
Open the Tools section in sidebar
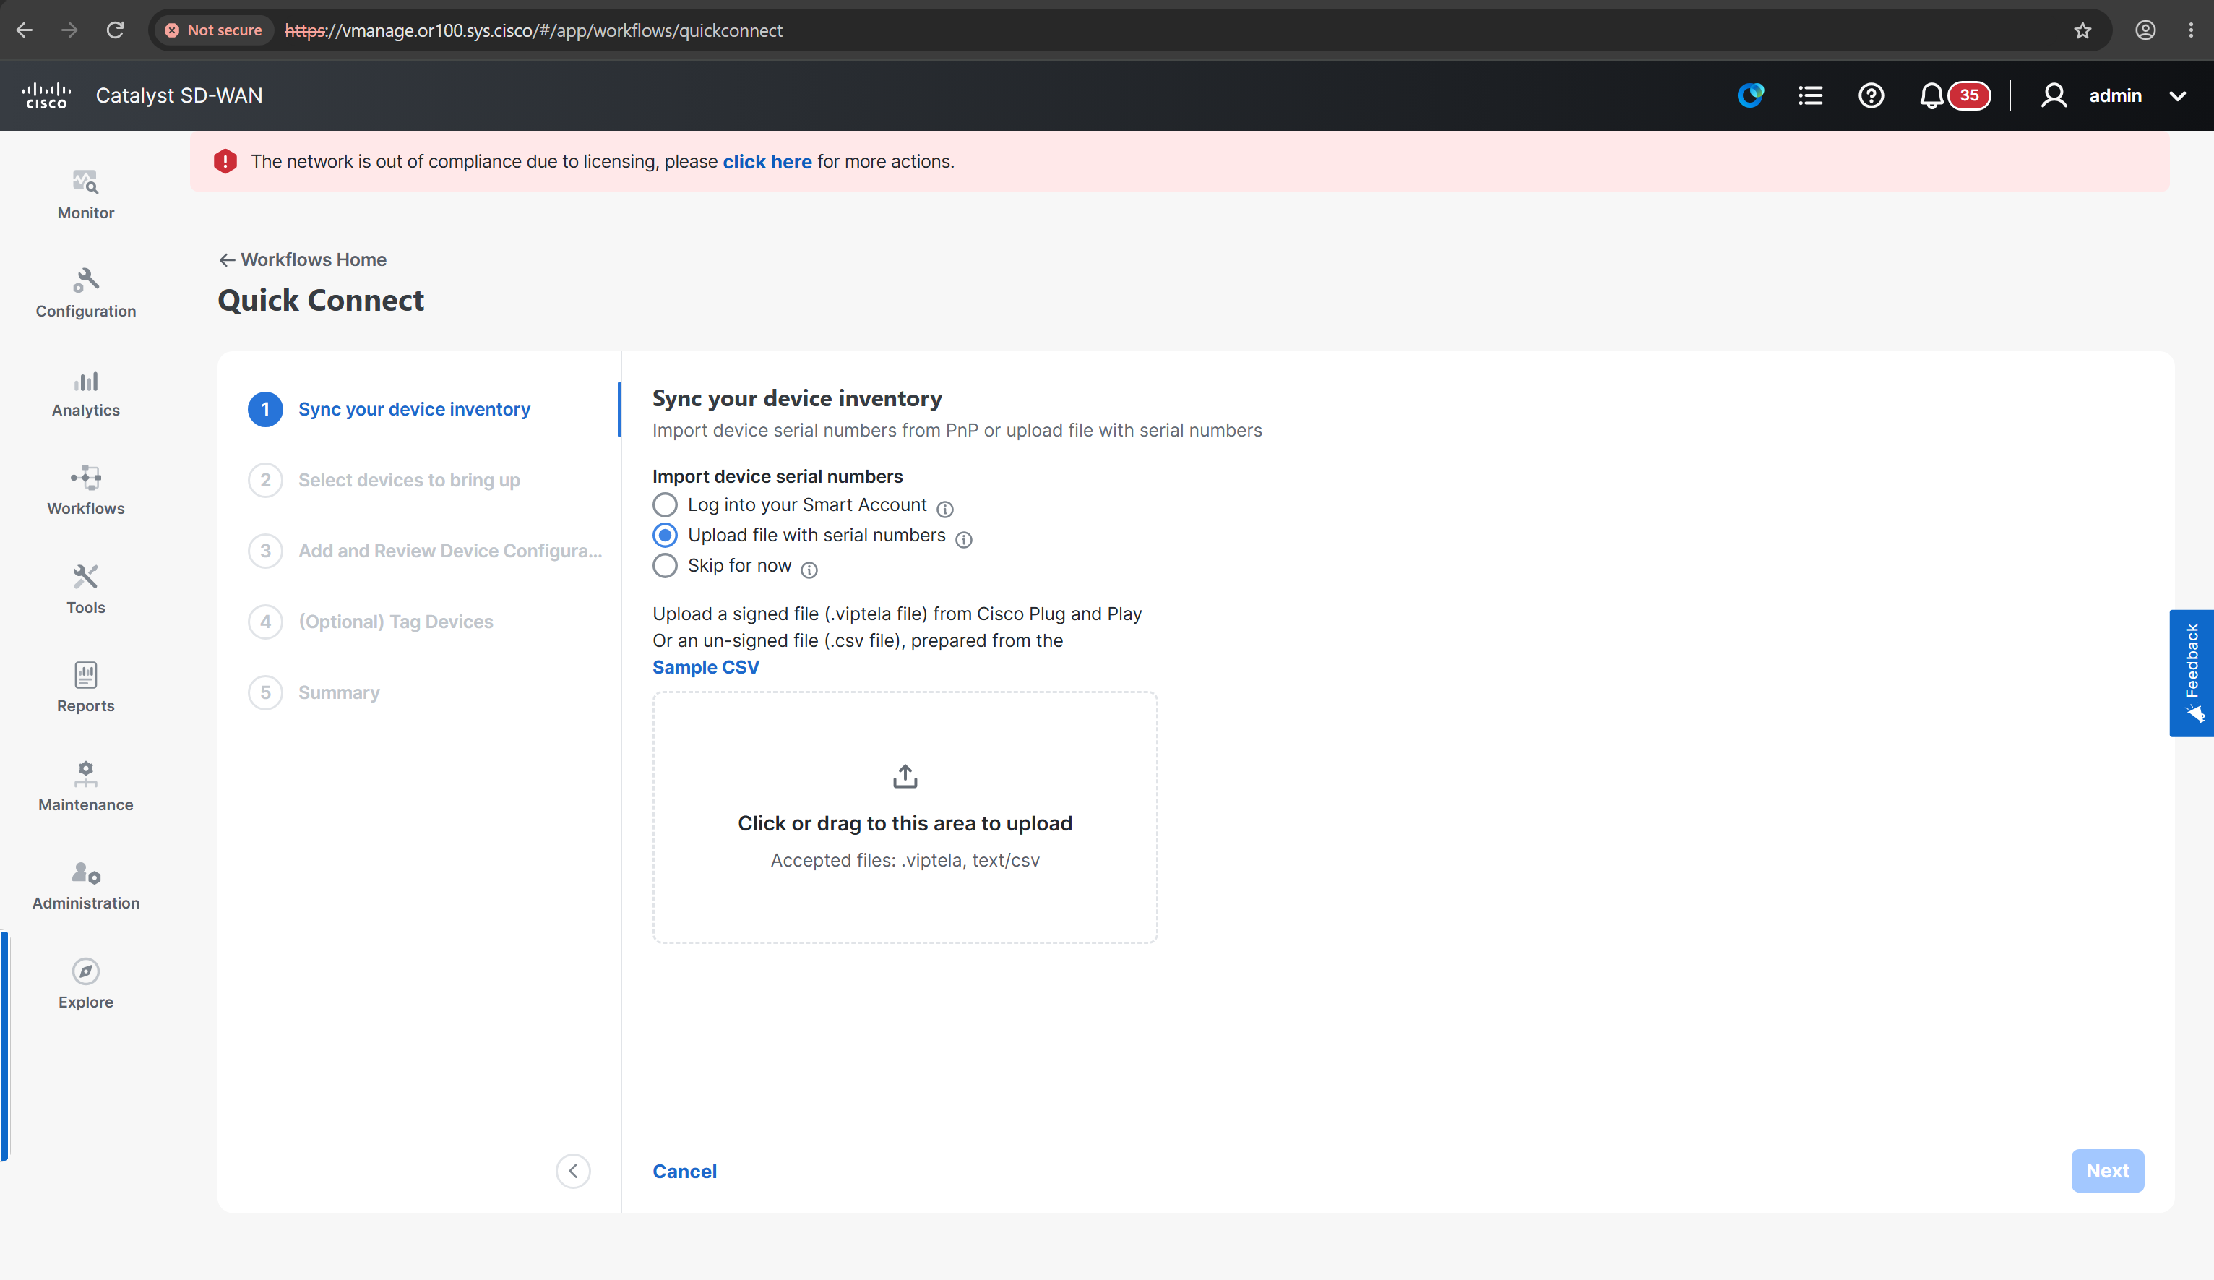click(86, 590)
